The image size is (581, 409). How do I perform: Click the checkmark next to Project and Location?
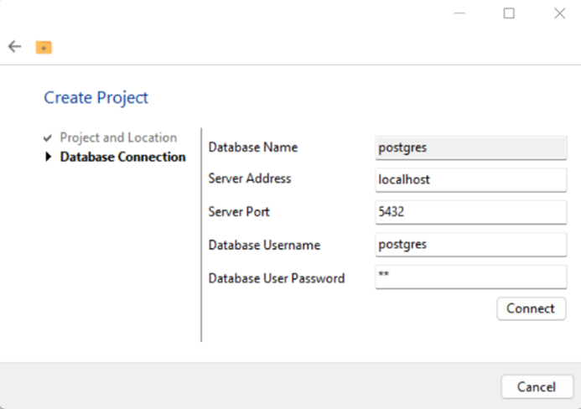click(x=48, y=138)
